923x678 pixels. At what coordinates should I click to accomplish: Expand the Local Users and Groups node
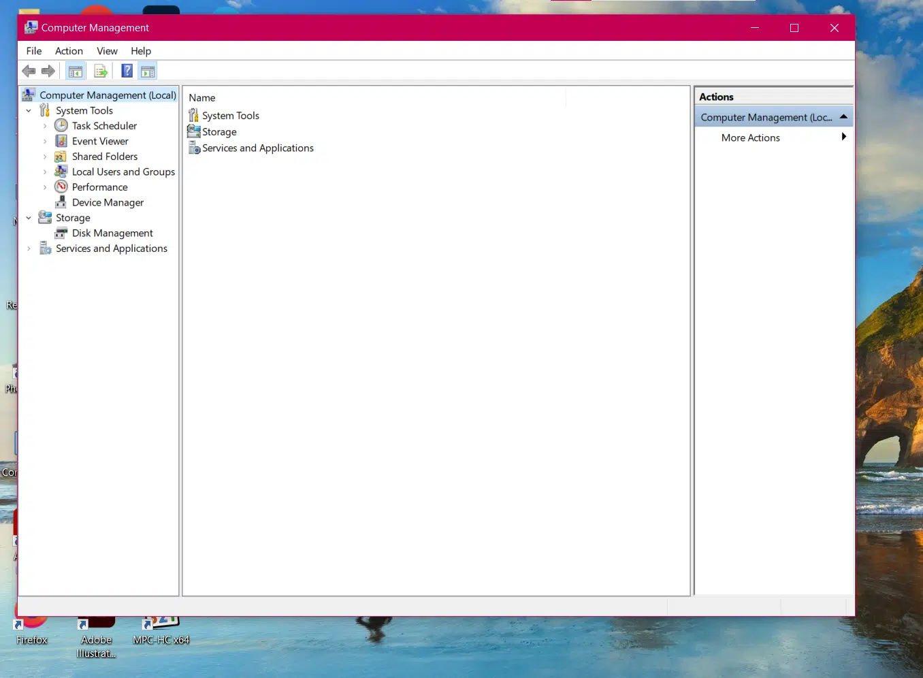coord(45,172)
